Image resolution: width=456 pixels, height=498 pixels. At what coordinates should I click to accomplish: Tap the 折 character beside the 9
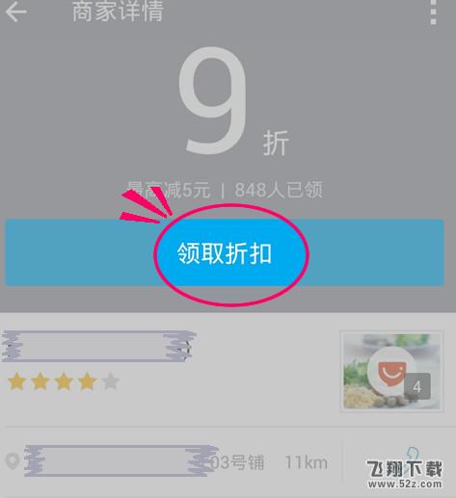coord(276,144)
